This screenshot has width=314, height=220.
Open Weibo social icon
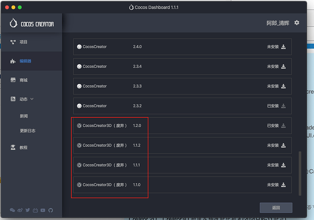(x=20, y=210)
